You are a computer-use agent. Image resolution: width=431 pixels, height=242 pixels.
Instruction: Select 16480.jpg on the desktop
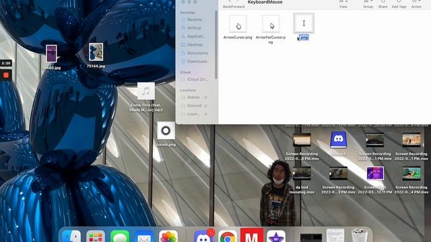point(51,54)
